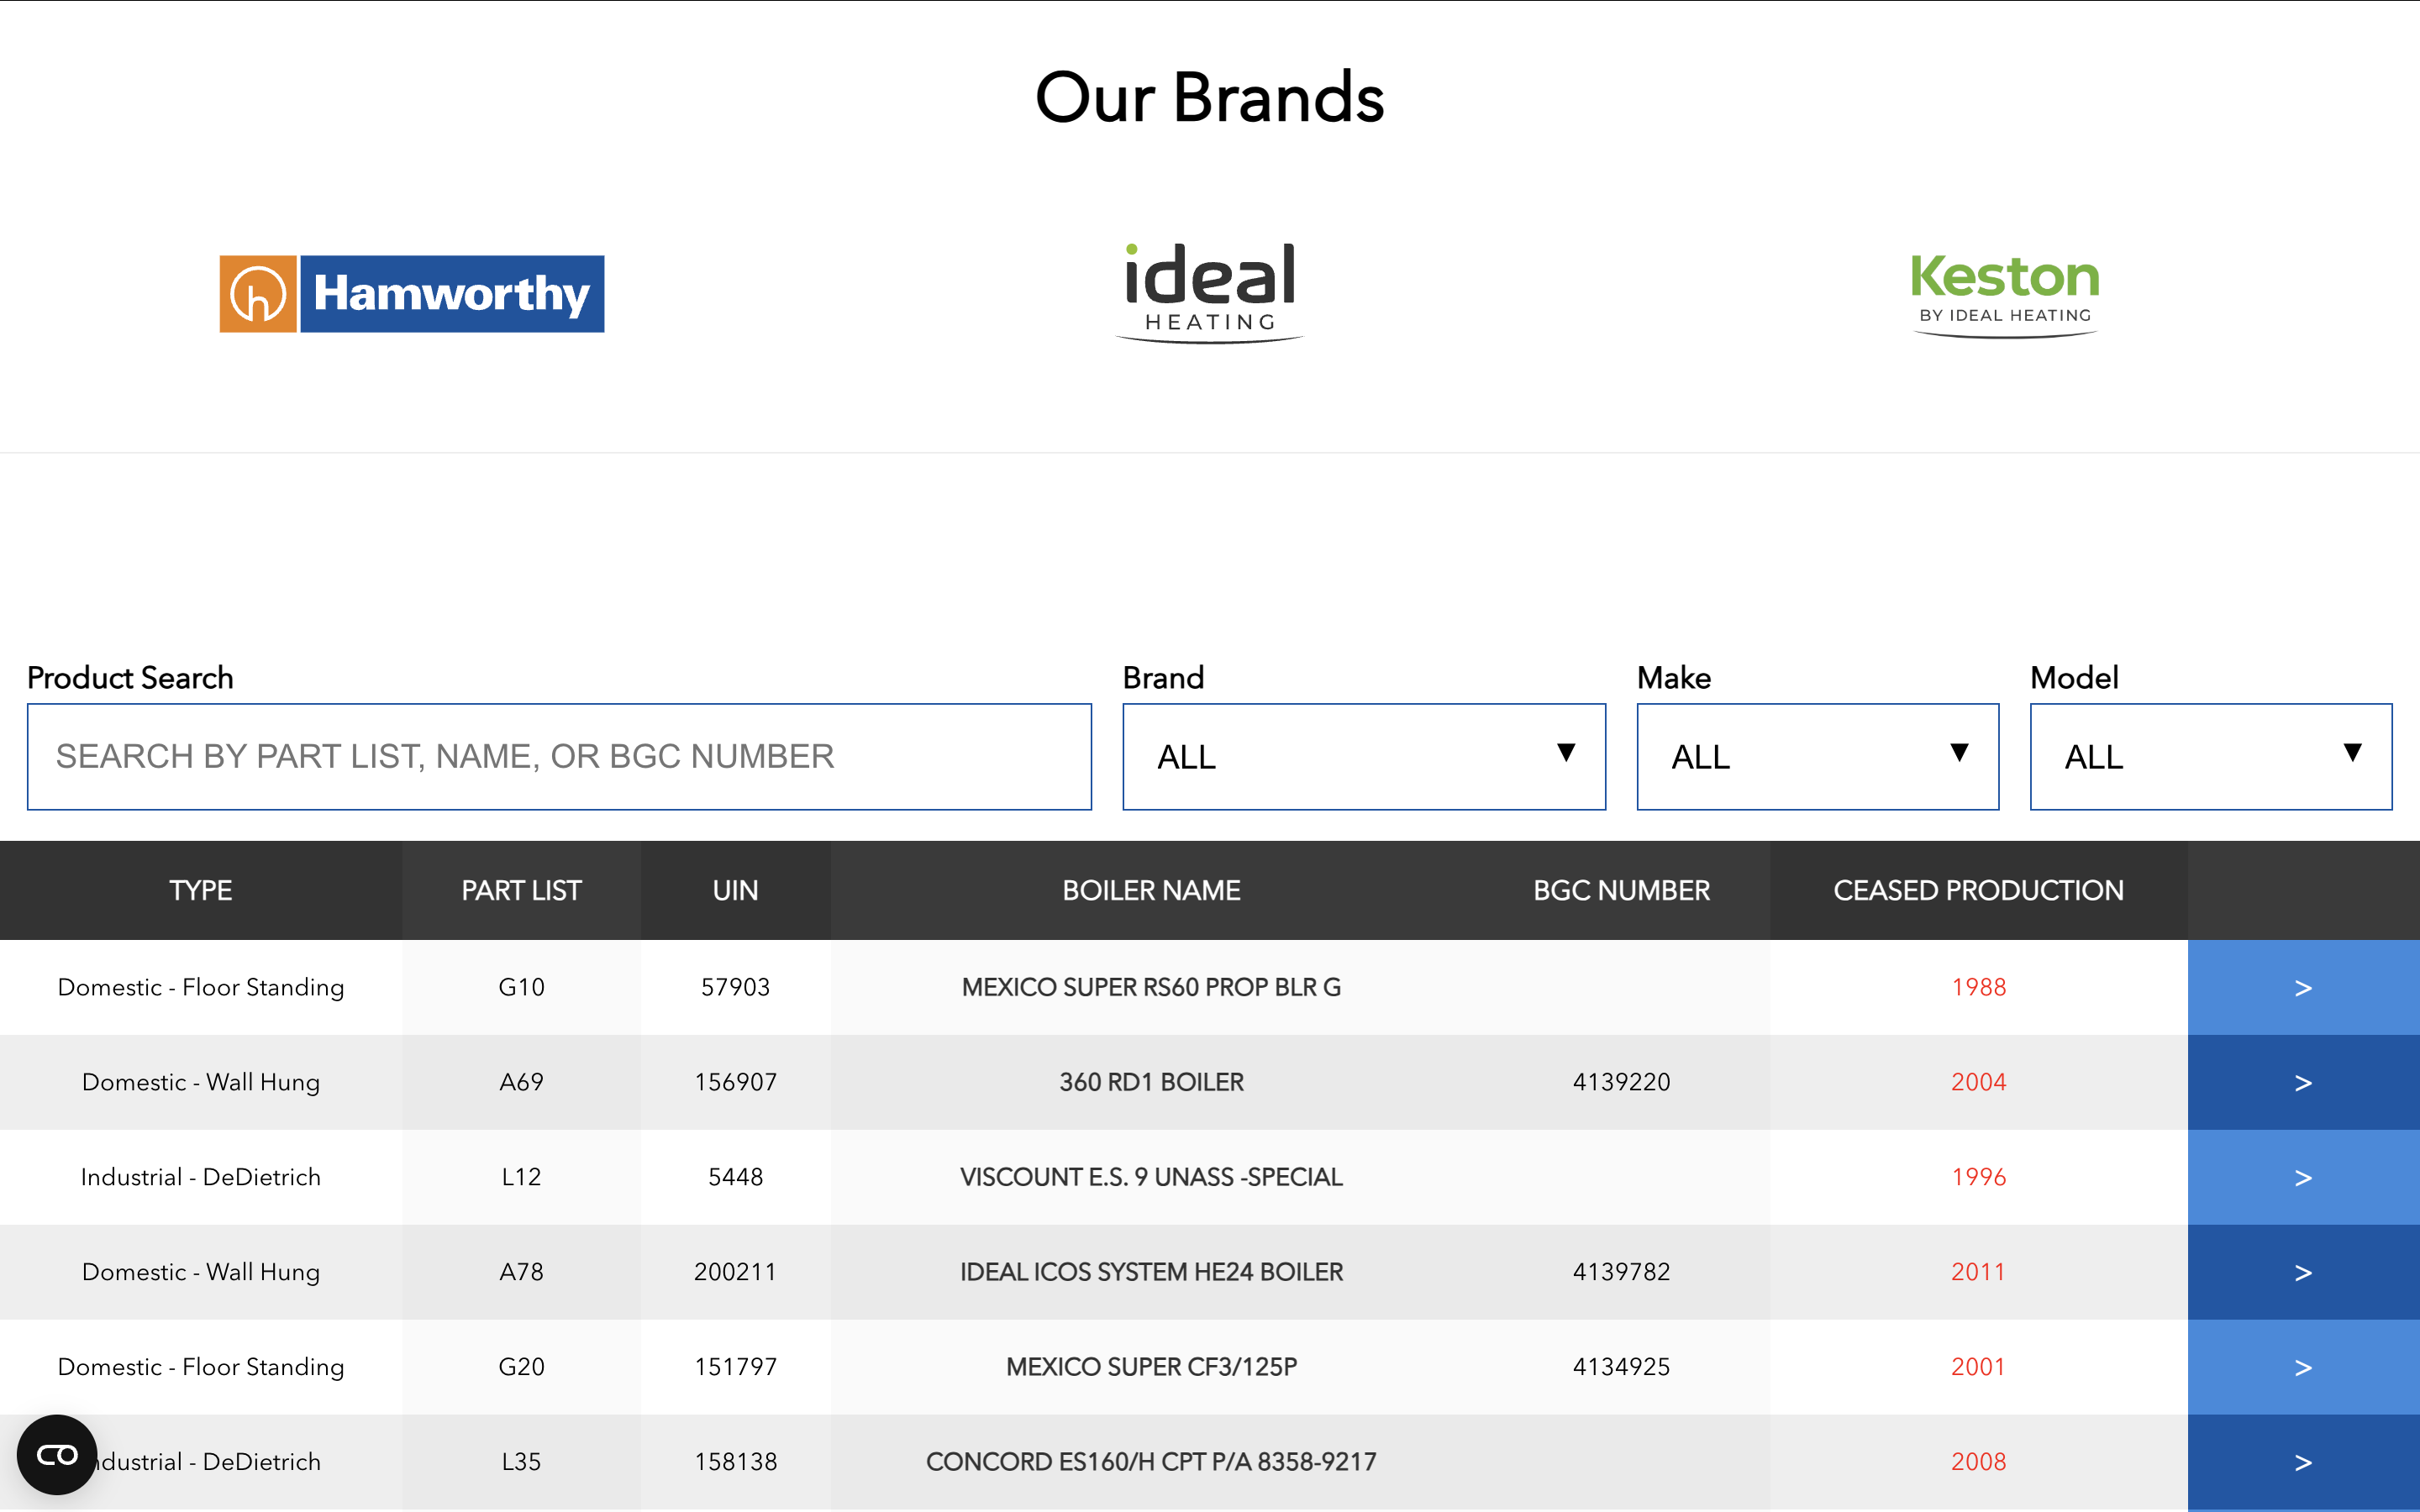
Task: Click UIN value 200211
Action: click(x=735, y=1273)
